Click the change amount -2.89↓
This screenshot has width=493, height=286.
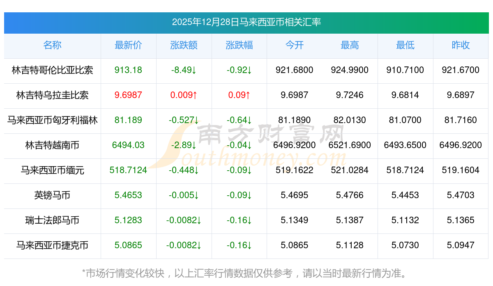tap(184, 145)
